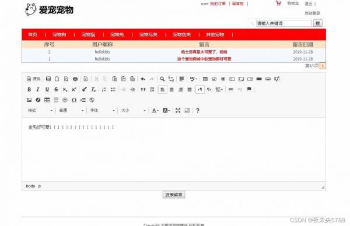The image size is (350, 226).
Task: Apply Italic formatting in editor
Action: [38, 89]
